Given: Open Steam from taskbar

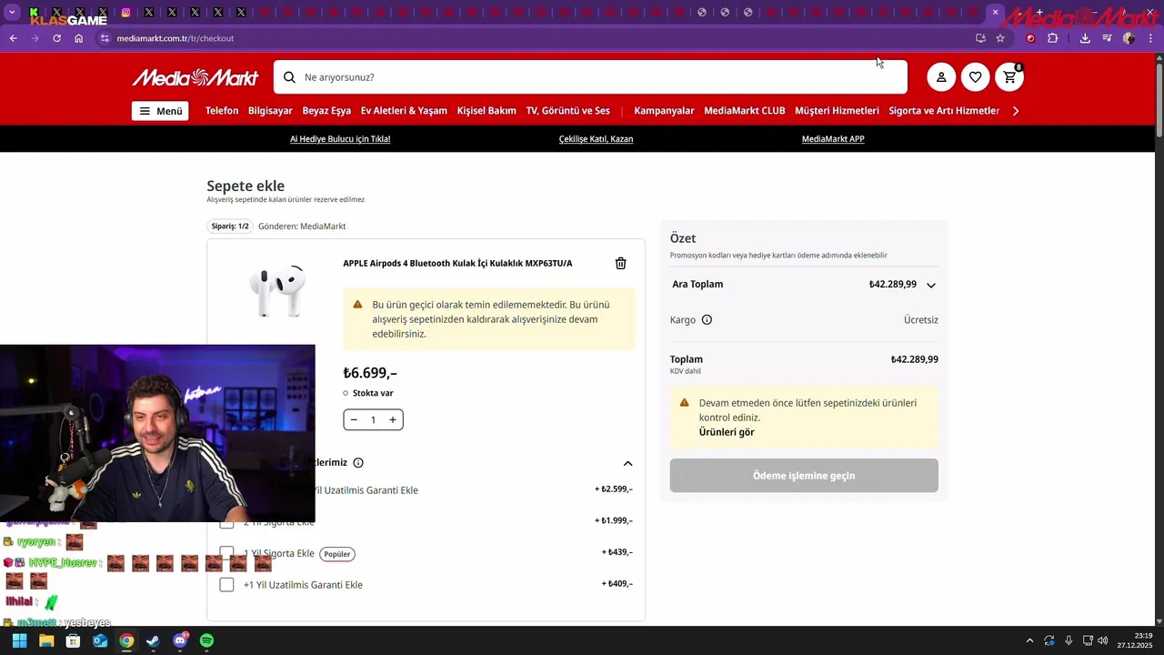Looking at the screenshot, I should [153, 640].
